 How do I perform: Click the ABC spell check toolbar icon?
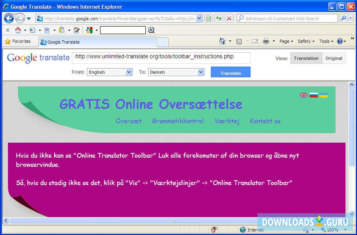click(x=77, y=30)
